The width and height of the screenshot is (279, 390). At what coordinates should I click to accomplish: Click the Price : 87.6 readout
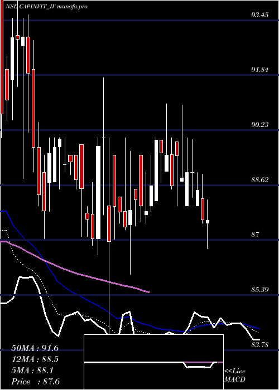pyautogui.click(x=35, y=382)
